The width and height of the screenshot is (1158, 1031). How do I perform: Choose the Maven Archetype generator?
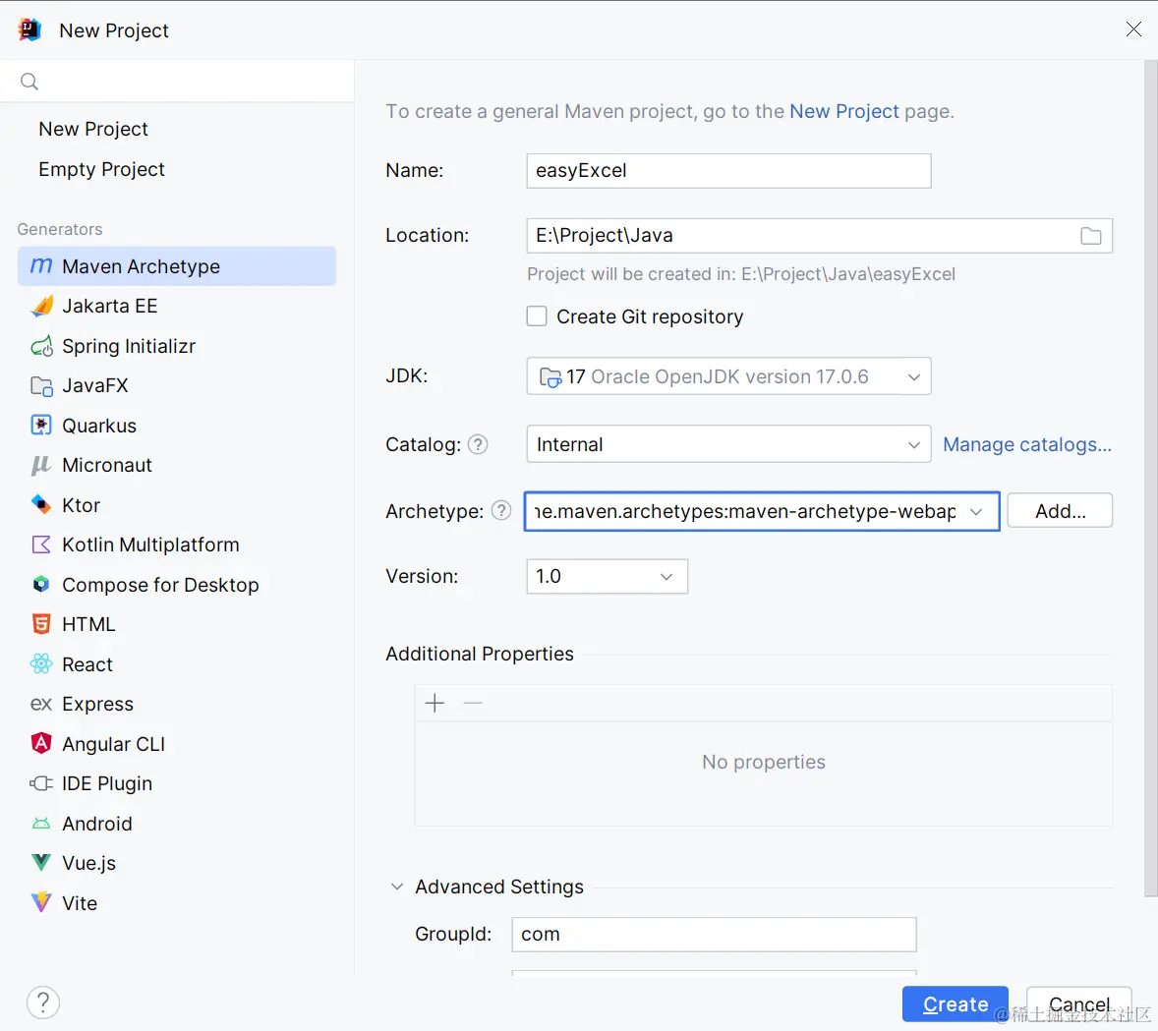177,266
